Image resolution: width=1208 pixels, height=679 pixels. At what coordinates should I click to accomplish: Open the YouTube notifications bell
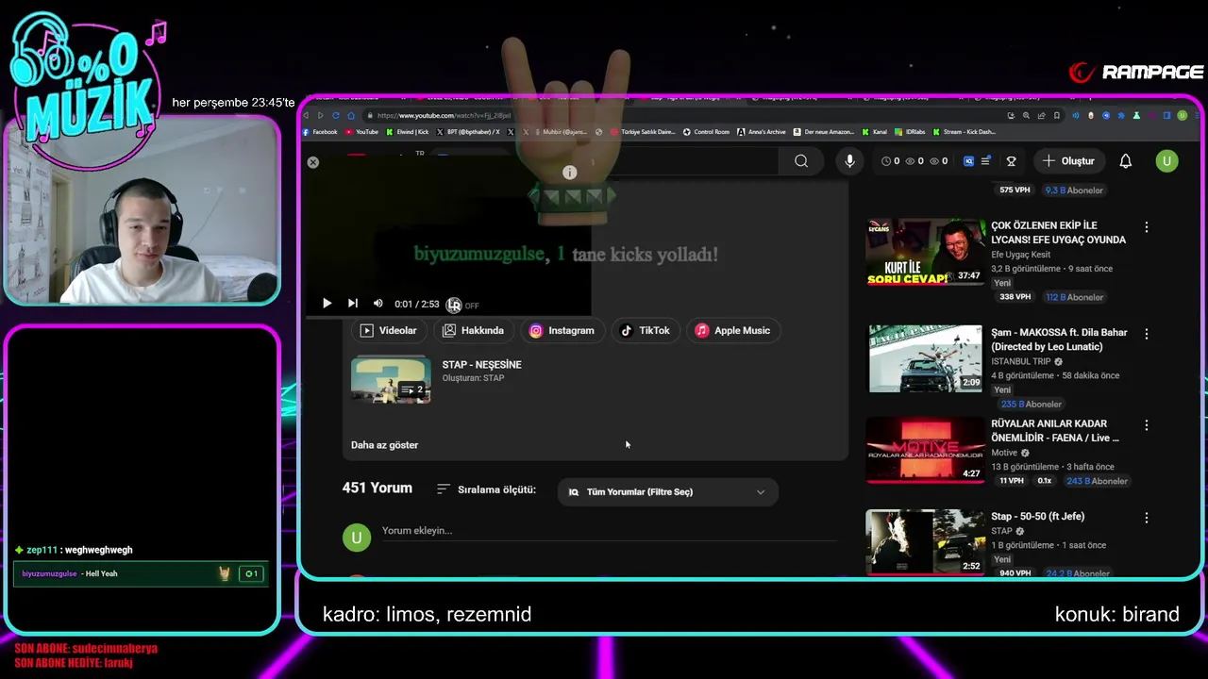tap(1126, 161)
